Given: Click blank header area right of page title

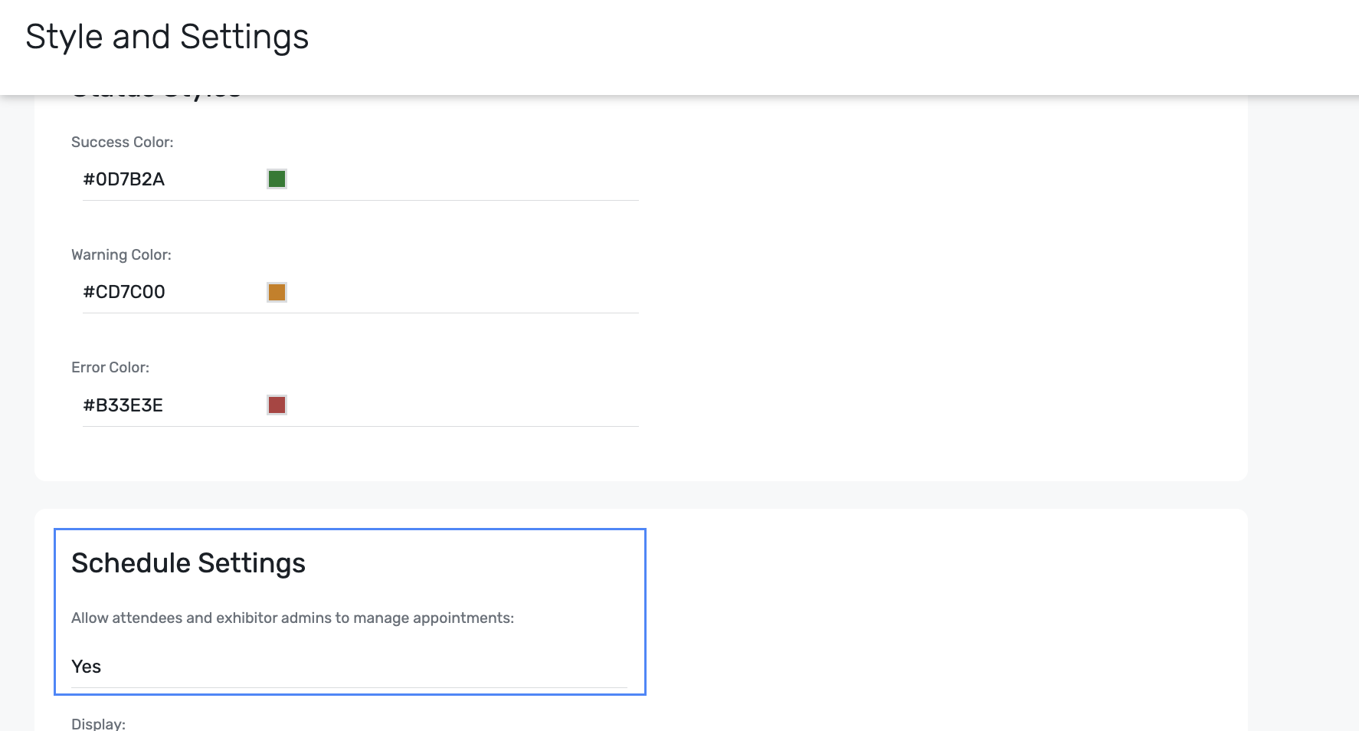Looking at the screenshot, I should [766, 38].
